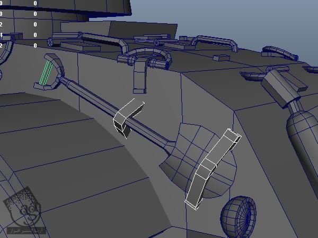Click the box-shaped block above the canister
The height and width of the screenshot is (238, 318).
[281, 85]
